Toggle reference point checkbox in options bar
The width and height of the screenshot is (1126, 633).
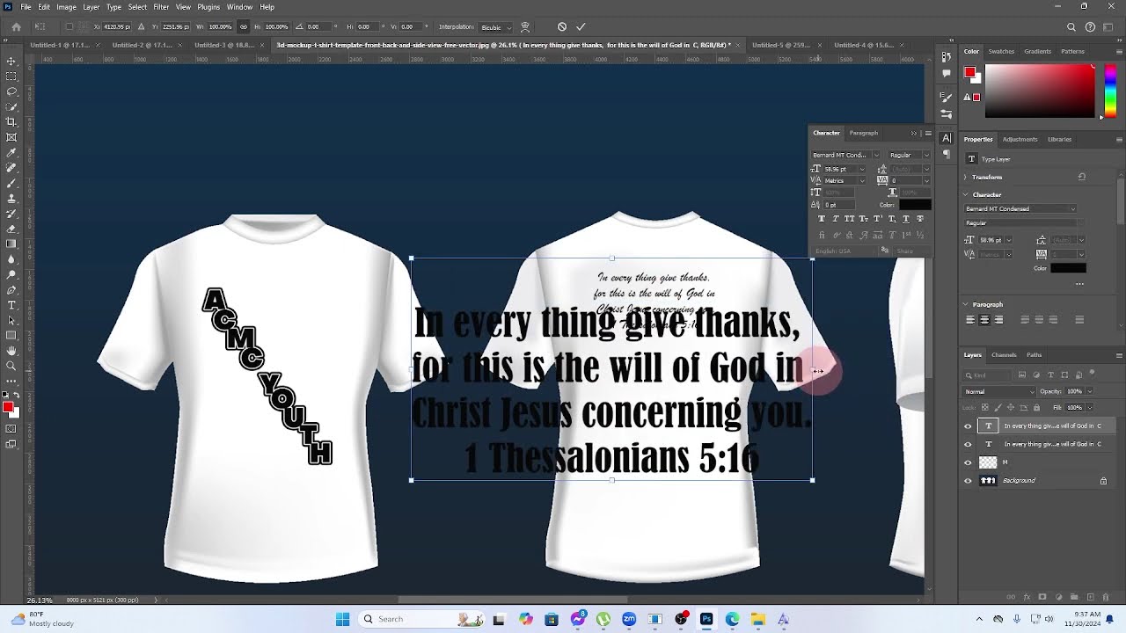69,27
